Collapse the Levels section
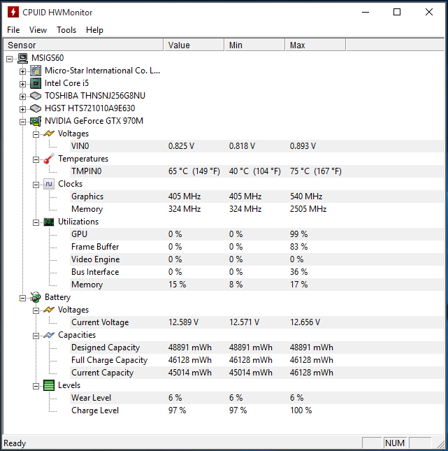Image resolution: width=448 pixels, height=451 pixels. 36,386
